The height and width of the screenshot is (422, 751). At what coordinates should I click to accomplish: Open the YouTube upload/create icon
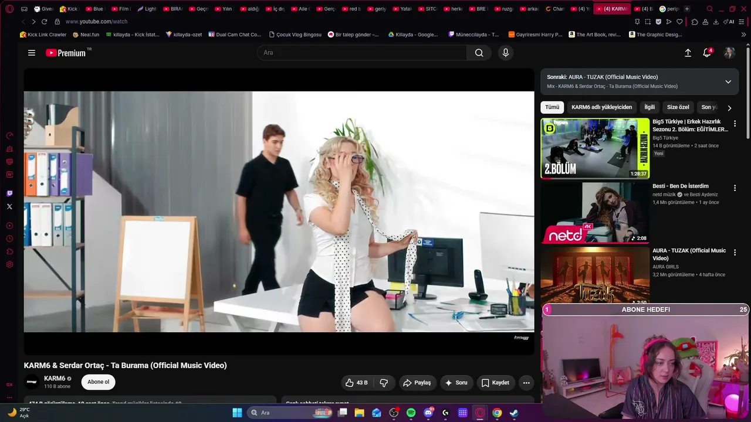point(688,53)
